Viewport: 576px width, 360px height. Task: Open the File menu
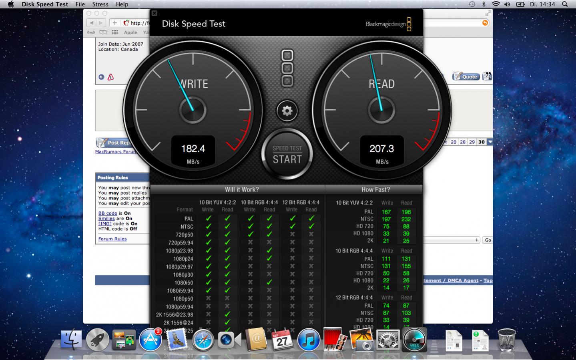[x=80, y=4]
